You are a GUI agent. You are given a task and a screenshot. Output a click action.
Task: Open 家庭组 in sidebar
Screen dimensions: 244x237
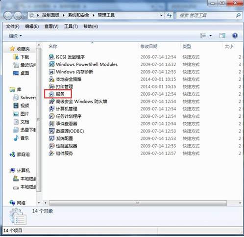(x=20, y=154)
